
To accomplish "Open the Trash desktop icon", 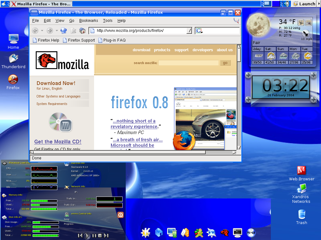I will pos(302,217).
